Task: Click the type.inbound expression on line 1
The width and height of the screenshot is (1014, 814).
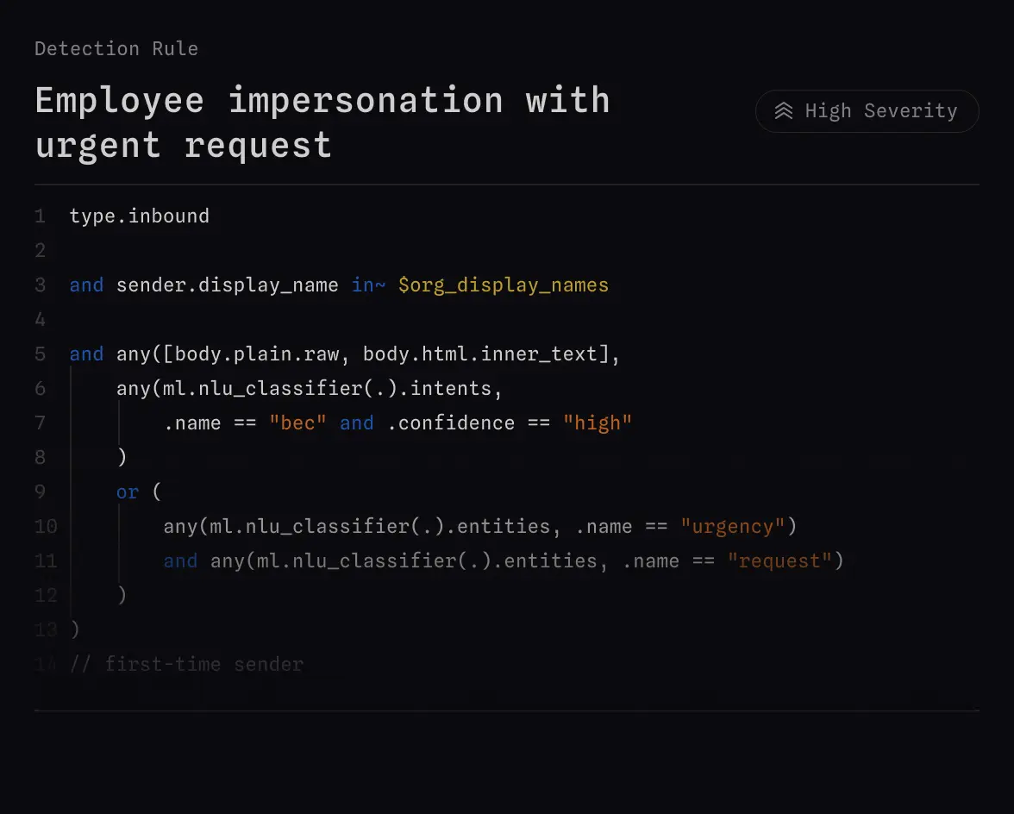Action: (x=139, y=216)
